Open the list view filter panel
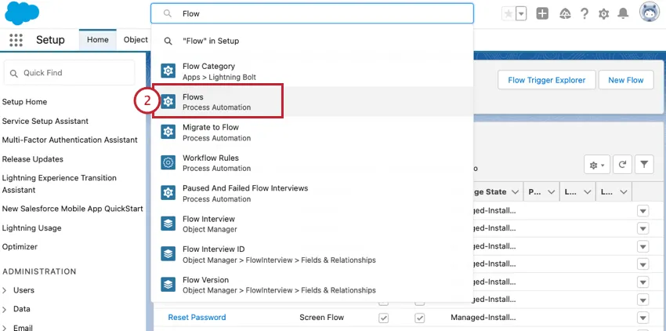Viewport: 666px width, 331px height. [x=644, y=165]
